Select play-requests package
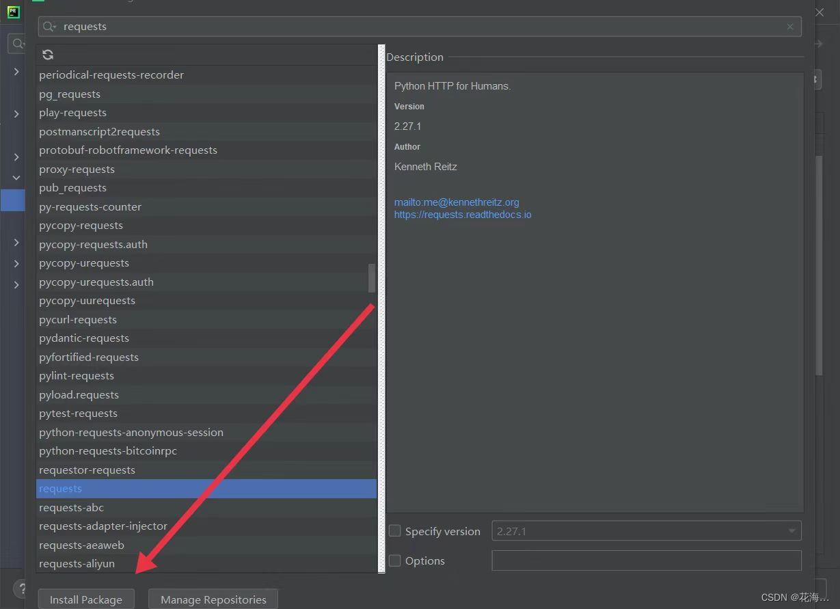840x609 pixels. (x=206, y=113)
